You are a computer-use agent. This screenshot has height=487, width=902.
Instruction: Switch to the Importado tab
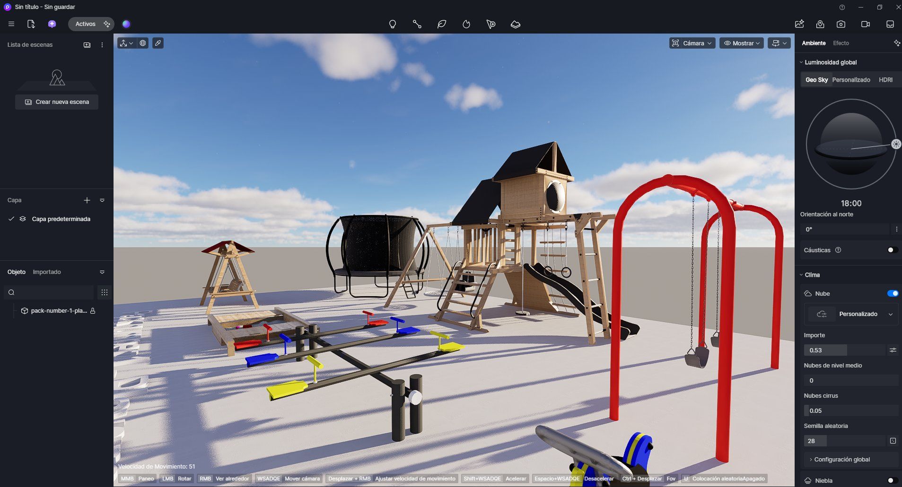point(47,272)
